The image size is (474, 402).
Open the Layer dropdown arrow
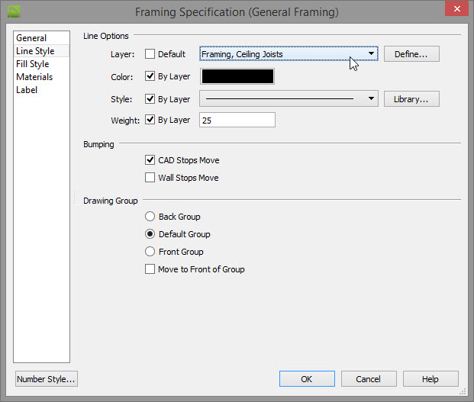[x=371, y=53]
